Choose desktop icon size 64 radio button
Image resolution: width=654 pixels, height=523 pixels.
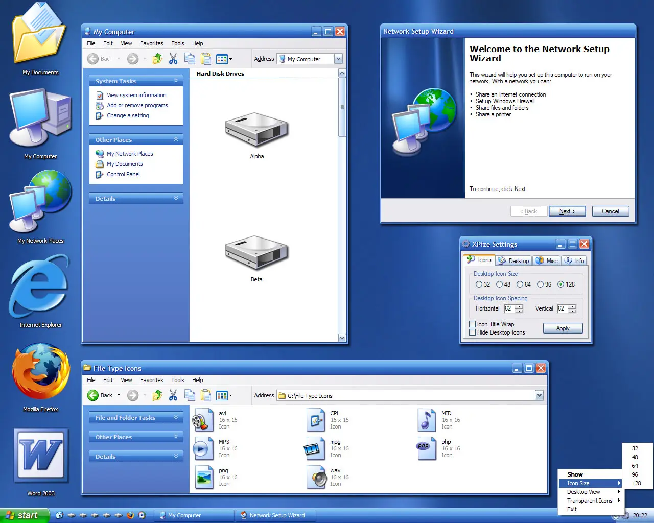pos(520,284)
